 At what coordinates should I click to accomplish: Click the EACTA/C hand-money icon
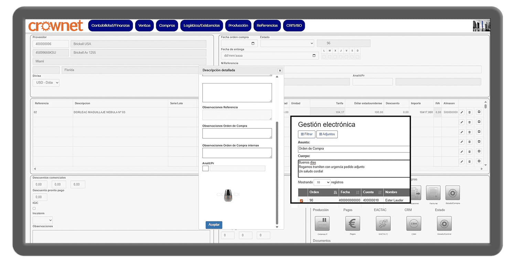tap(383, 224)
